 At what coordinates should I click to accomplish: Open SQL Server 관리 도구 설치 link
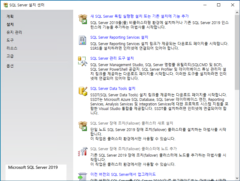(x=112, y=58)
